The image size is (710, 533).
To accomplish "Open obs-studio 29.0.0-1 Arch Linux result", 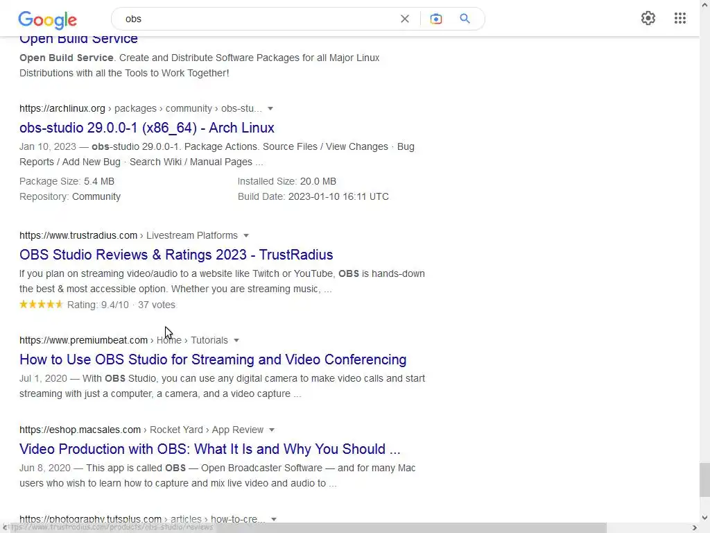I will pyautogui.click(x=147, y=128).
